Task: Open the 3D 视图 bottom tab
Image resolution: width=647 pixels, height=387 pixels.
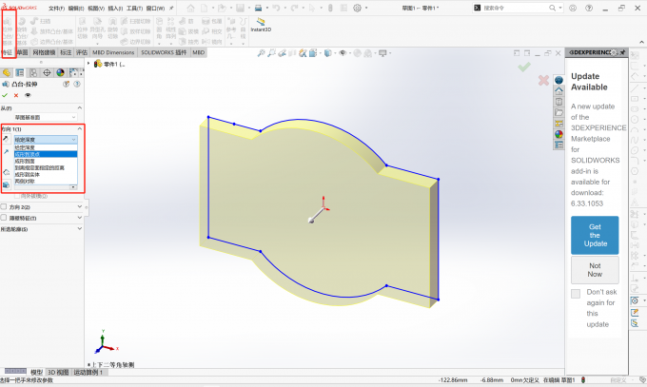Action: pyautogui.click(x=58, y=372)
